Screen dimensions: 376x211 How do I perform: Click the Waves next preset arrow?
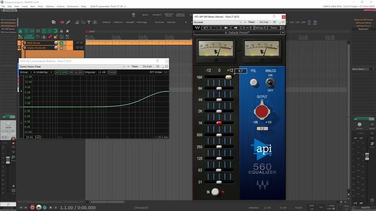click(x=236, y=28)
